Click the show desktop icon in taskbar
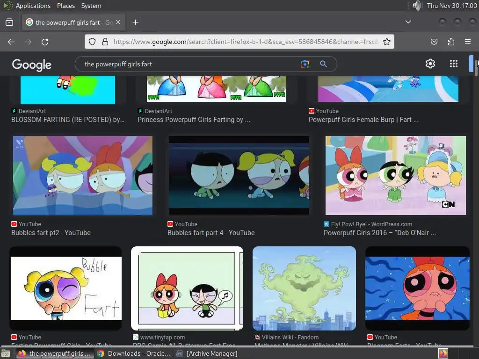 (6, 354)
